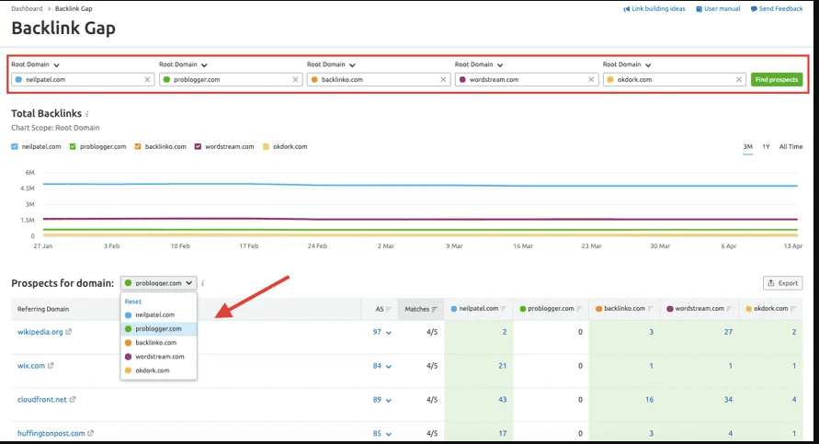Screen dimensions: 819x444
Task: Expand AS 89 details for cloudfront.net
Action: (x=381, y=400)
